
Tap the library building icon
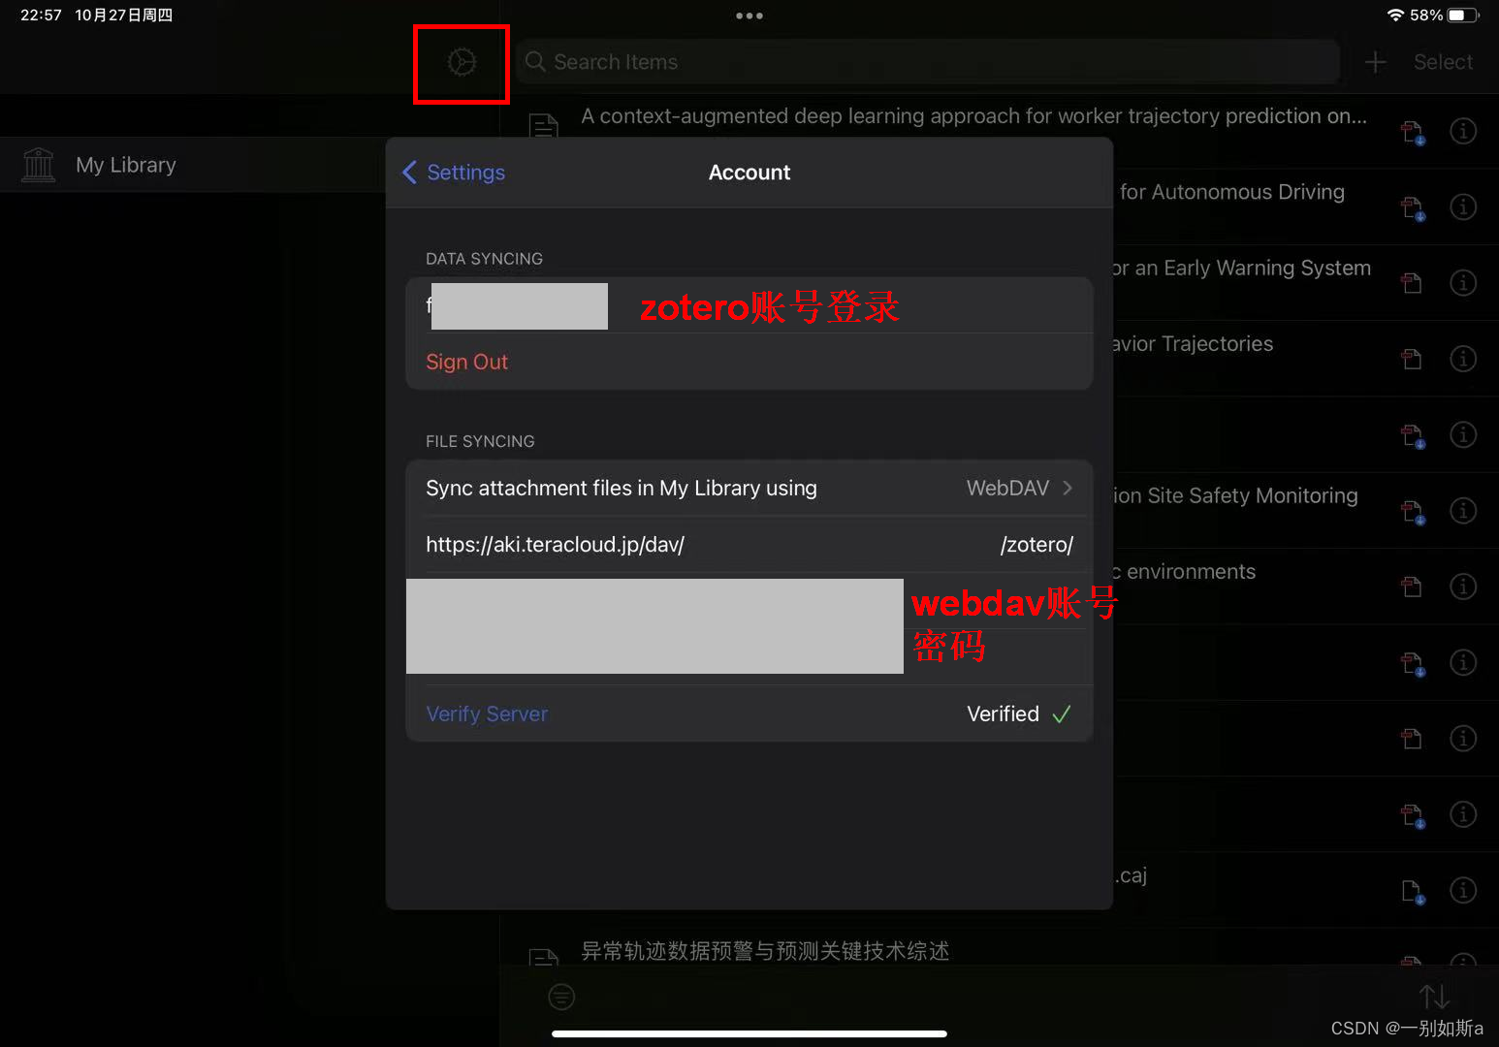click(x=39, y=165)
